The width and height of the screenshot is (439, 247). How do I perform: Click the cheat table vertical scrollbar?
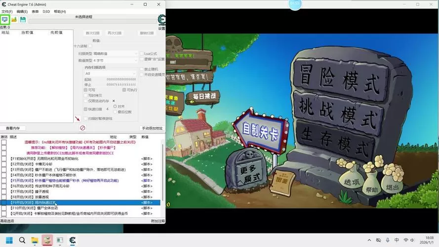pos(162,172)
